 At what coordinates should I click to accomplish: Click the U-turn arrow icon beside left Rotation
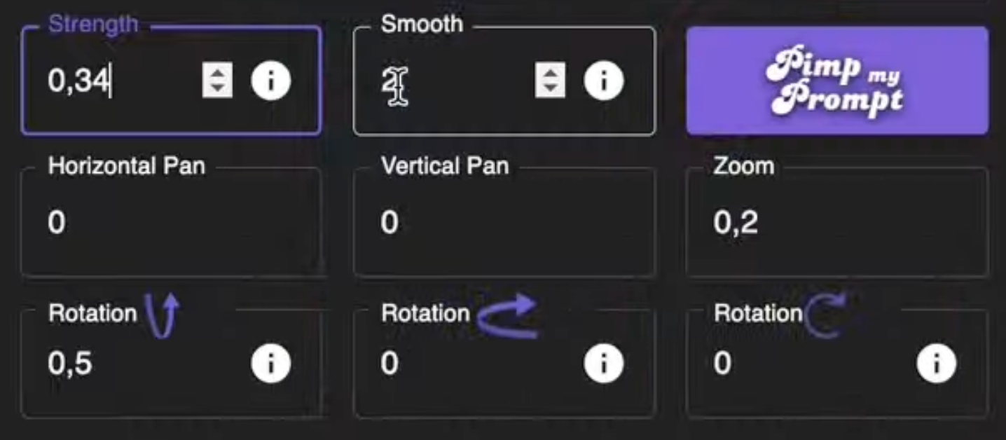pos(160,314)
